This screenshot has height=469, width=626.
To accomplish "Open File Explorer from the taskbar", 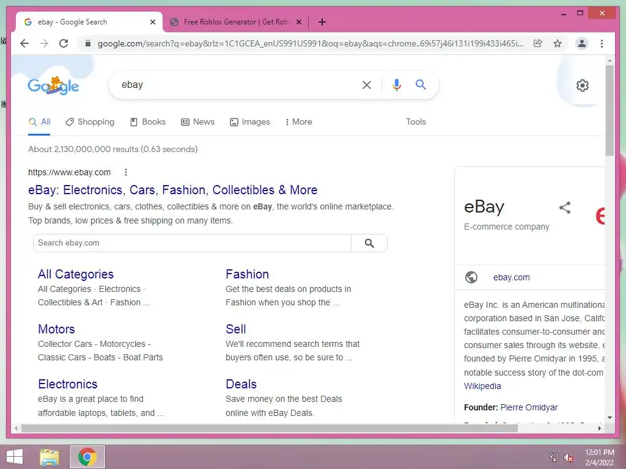I will click(x=50, y=457).
